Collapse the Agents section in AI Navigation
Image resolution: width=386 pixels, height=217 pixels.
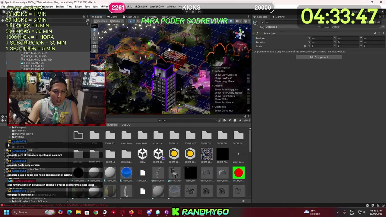click(212, 86)
